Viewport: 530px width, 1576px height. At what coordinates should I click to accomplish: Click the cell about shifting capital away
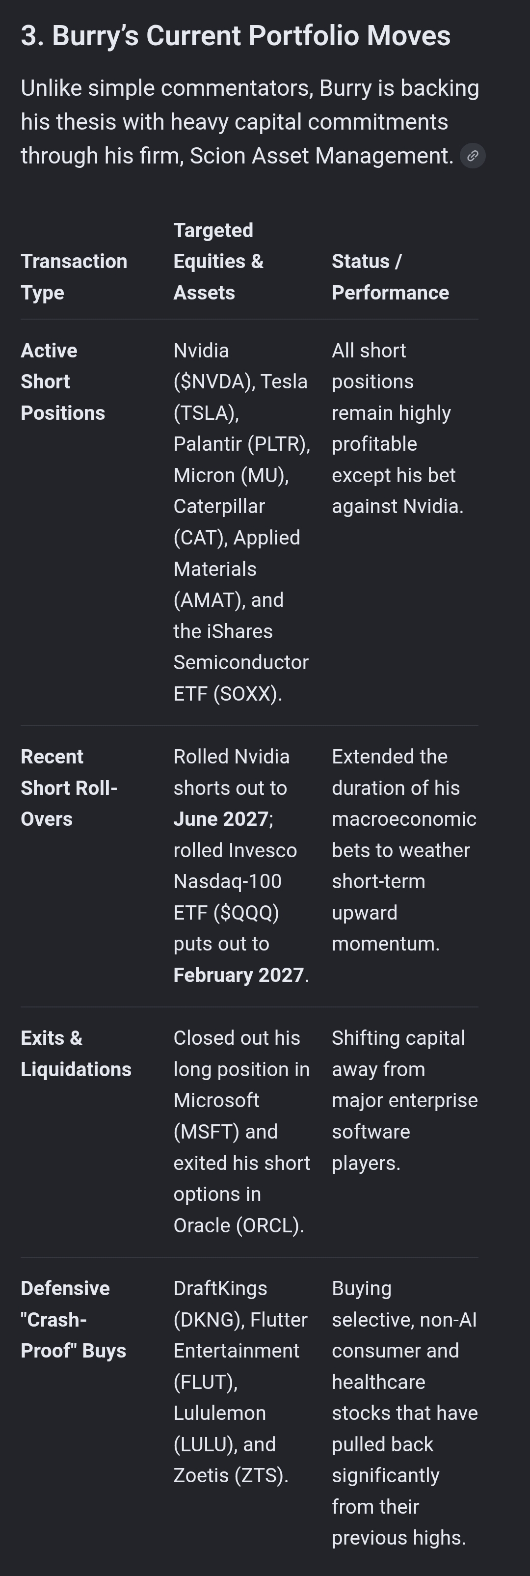click(x=405, y=1100)
